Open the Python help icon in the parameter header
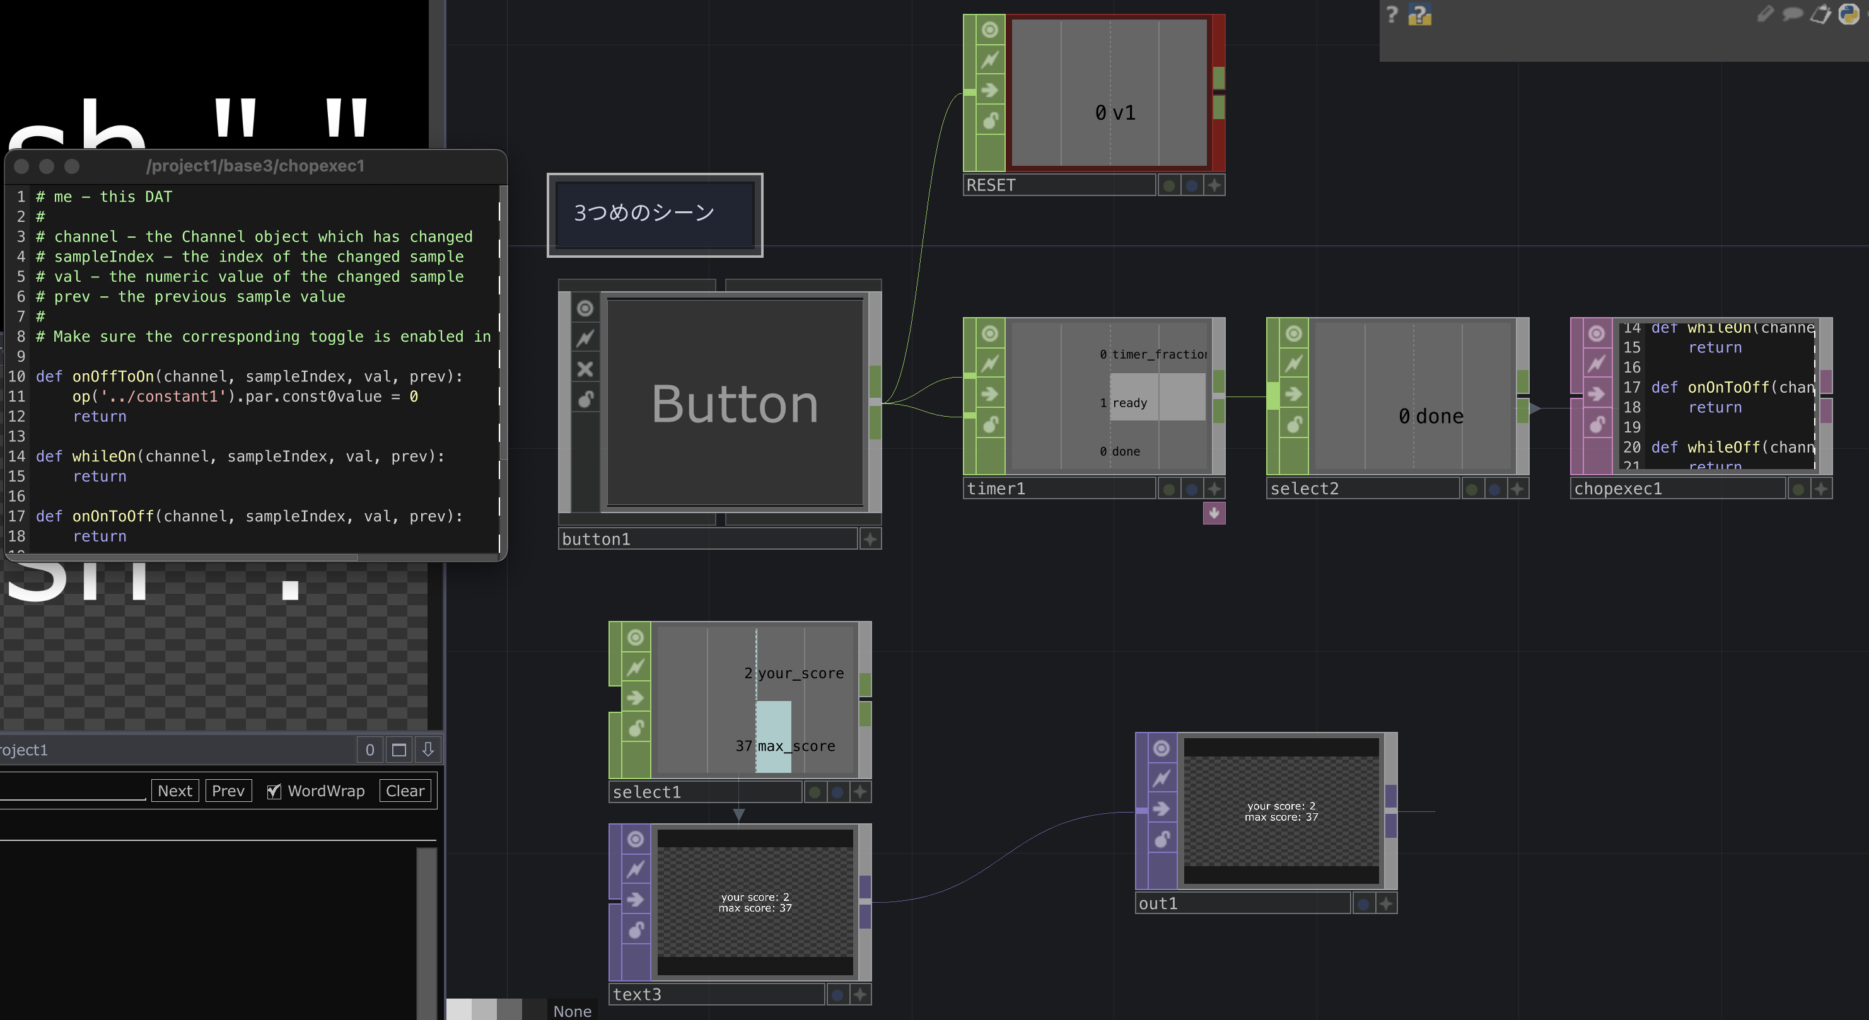Viewport: 1869px width, 1020px height. tap(1420, 15)
